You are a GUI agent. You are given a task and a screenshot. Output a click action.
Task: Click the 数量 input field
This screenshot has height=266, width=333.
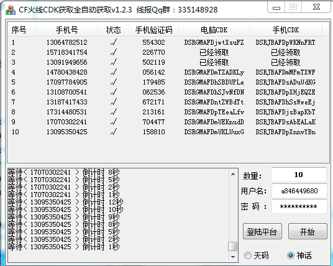(299, 175)
